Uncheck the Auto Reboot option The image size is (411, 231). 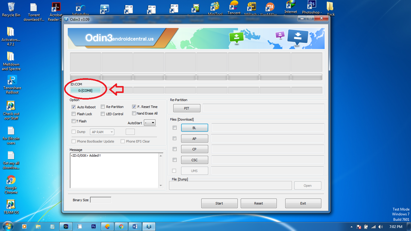click(73, 107)
